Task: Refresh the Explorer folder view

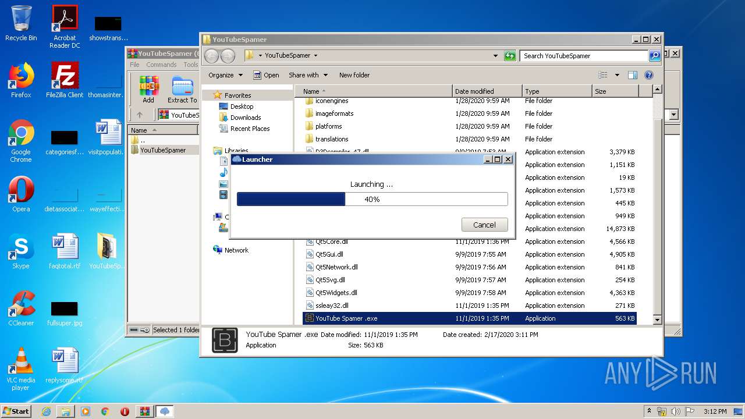Action: [x=510, y=56]
